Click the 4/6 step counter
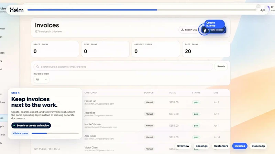 pyautogui.click(x=263, y=10)
